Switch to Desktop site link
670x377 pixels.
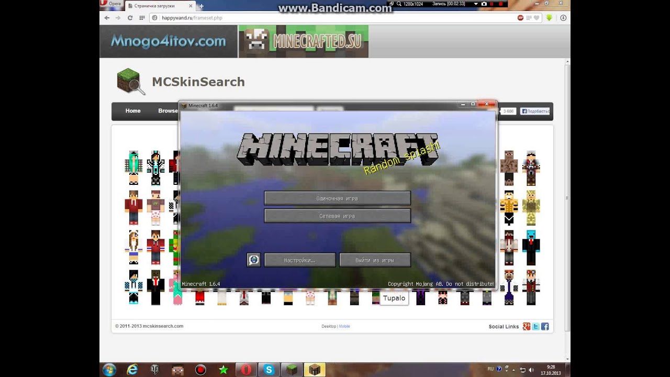click(329, 326)
